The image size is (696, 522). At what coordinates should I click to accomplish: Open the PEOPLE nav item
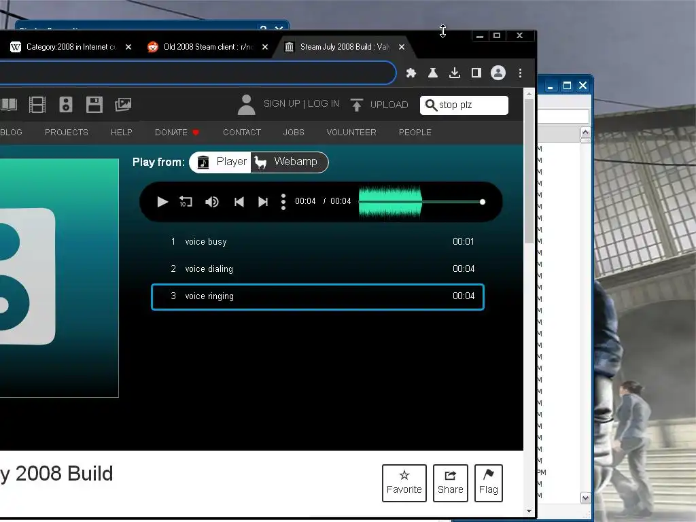(415, 133)
